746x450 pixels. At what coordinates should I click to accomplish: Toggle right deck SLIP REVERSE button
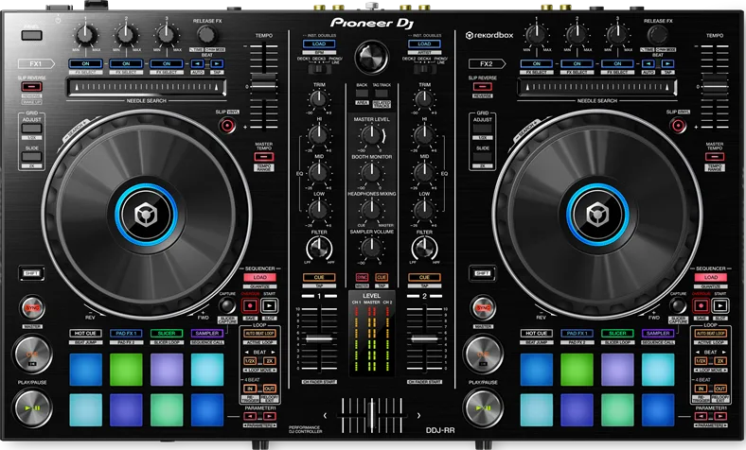click(482, 86)
